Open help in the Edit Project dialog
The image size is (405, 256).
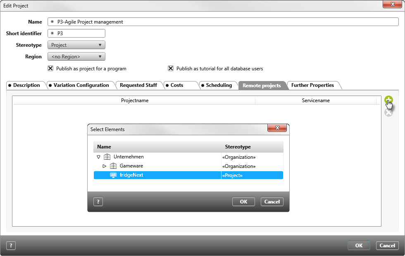point(11,245)
